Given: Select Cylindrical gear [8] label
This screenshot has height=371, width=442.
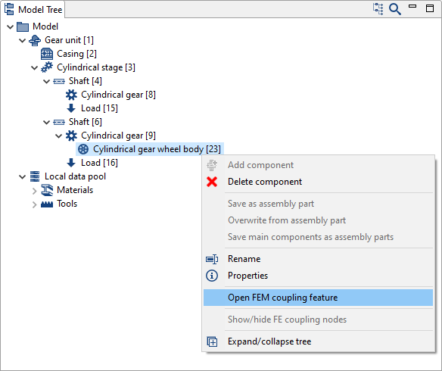Looking at the screenshot, I should pos(118,95).
